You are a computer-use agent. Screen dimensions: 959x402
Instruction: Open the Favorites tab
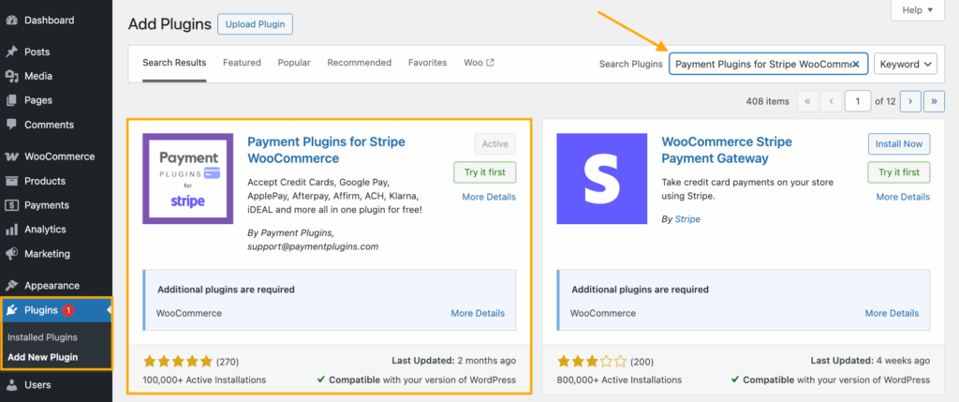point(427,63)
